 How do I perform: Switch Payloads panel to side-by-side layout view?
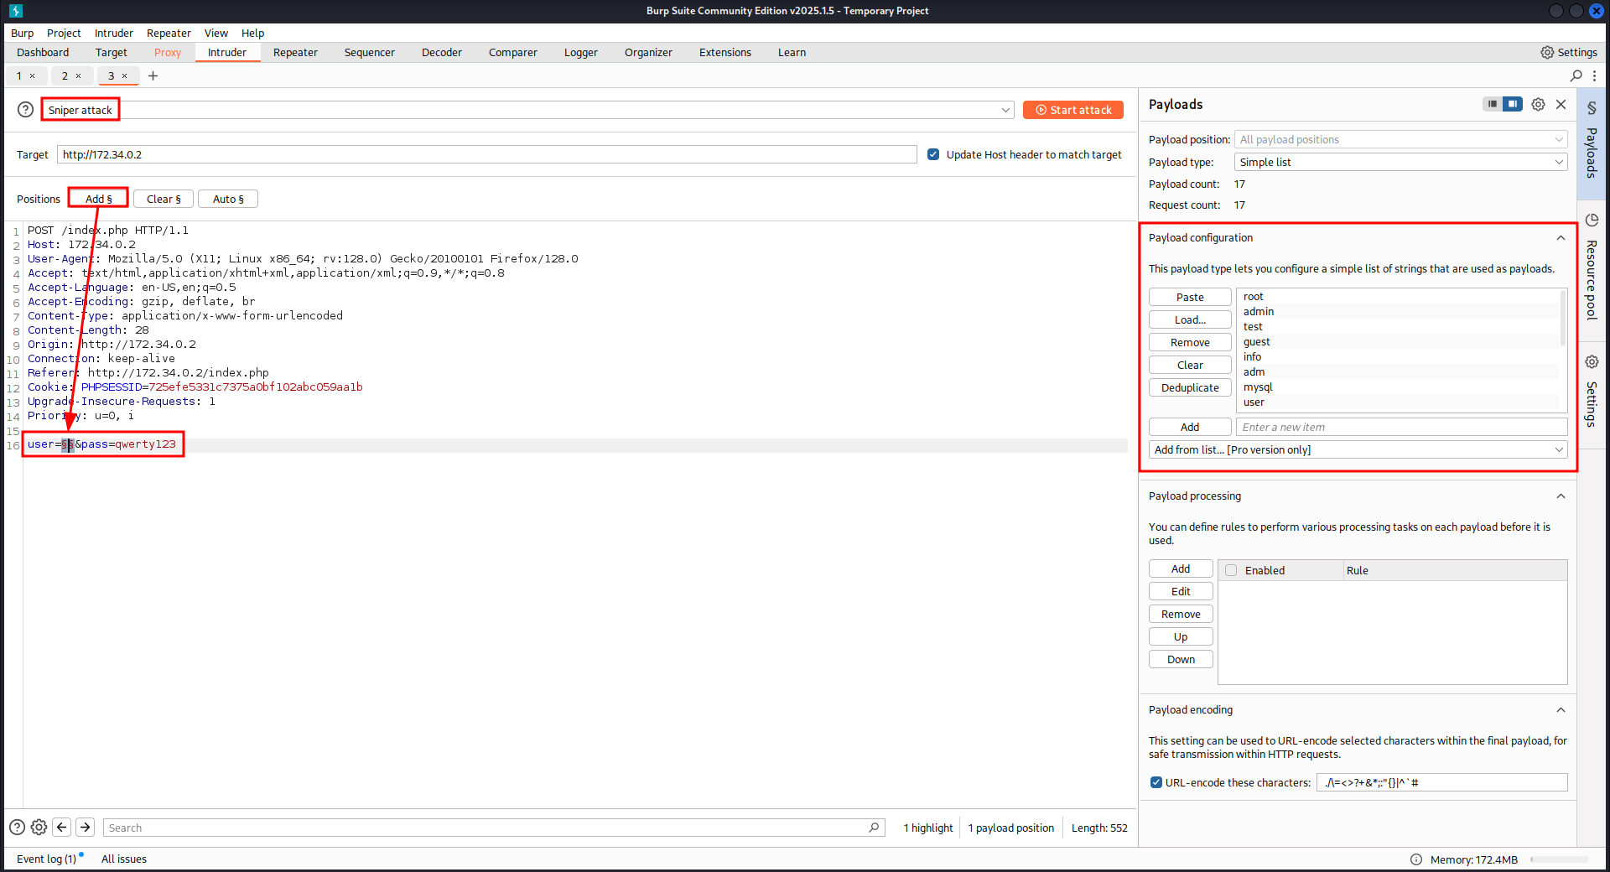tap(1513, 104)
